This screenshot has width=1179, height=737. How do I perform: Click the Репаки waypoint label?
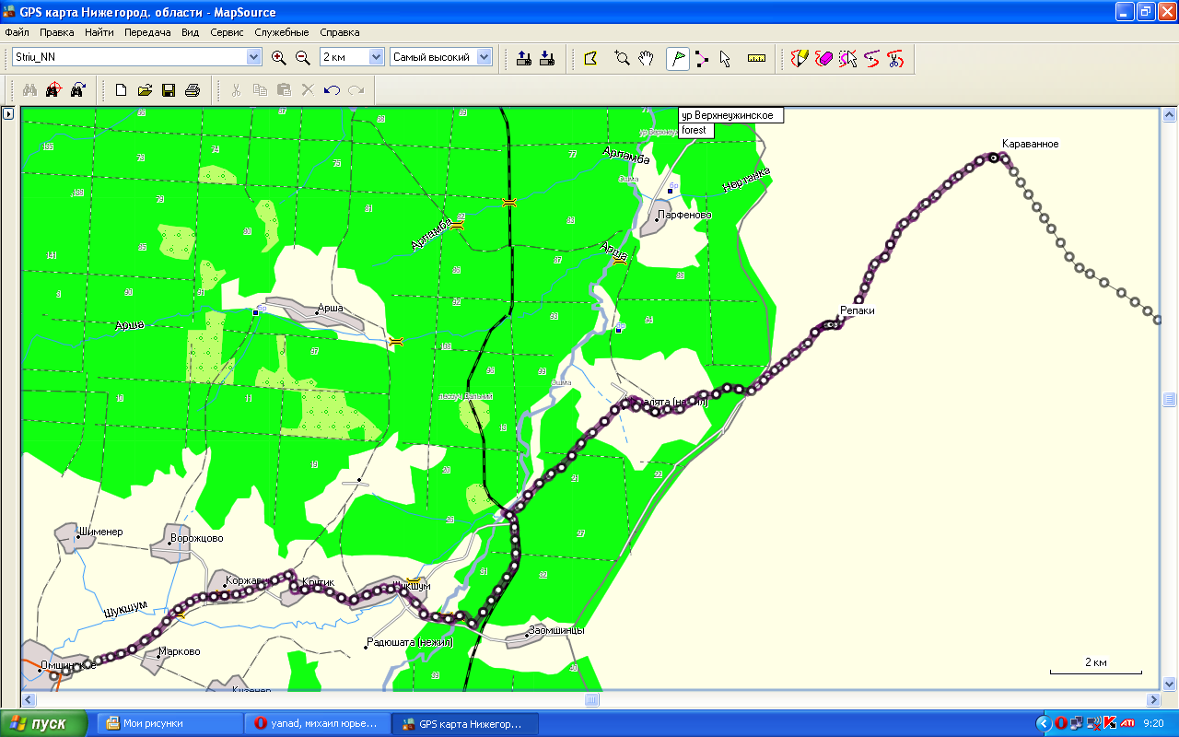tap(857, 310)
